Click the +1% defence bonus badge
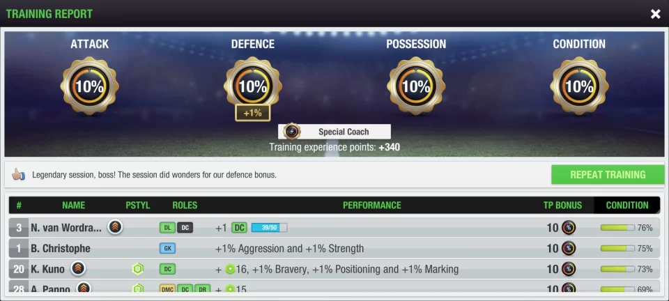 tap(252, 114)
